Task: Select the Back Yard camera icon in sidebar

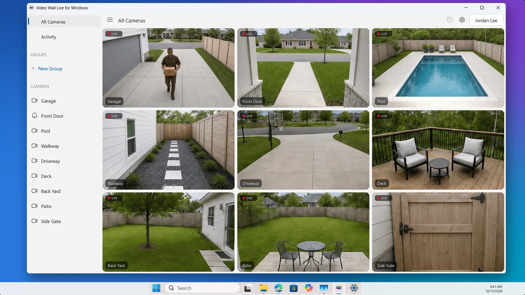Action: (34, 190)
